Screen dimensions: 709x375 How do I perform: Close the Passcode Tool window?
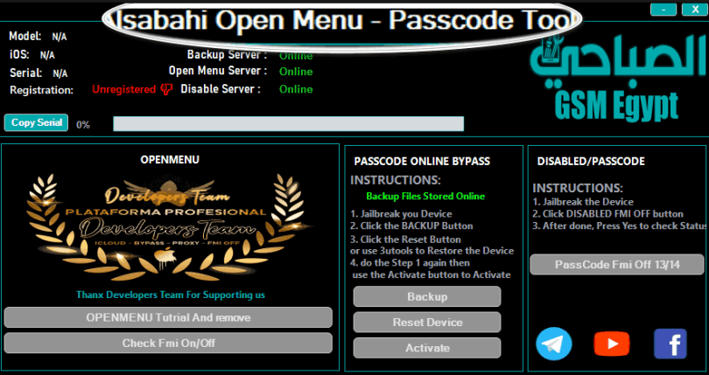696,10
